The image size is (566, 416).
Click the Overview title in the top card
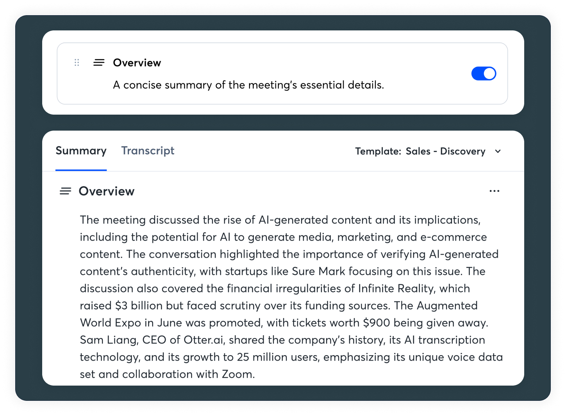[137, 63]
